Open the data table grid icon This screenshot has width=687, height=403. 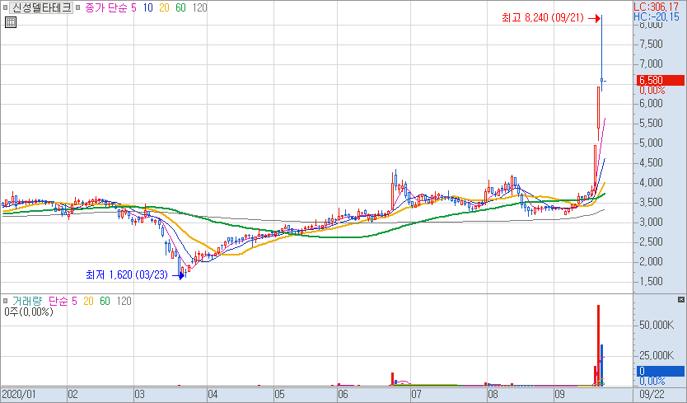coord(11,22)
